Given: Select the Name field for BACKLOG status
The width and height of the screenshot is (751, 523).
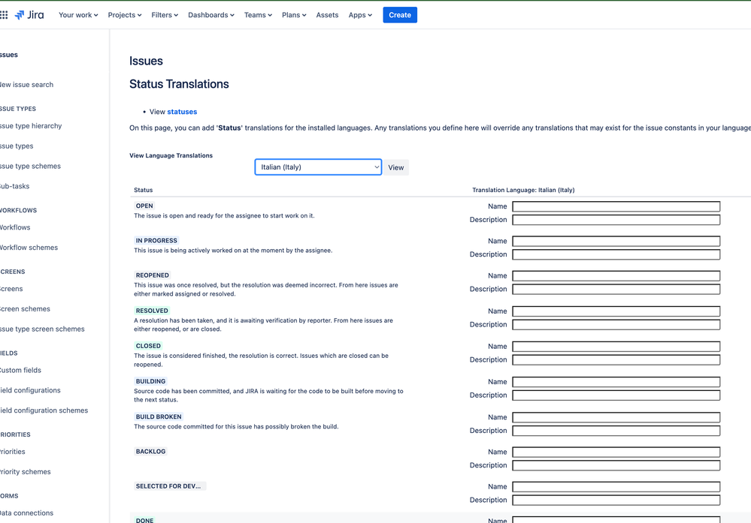Looking at the screenshot, I should tap(616, 452).
